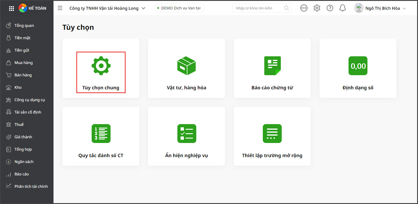The width and height of the screenshot is (418, 204).
Task: Open Phân tích tài chính sidebar link
Action: [31, 187]
